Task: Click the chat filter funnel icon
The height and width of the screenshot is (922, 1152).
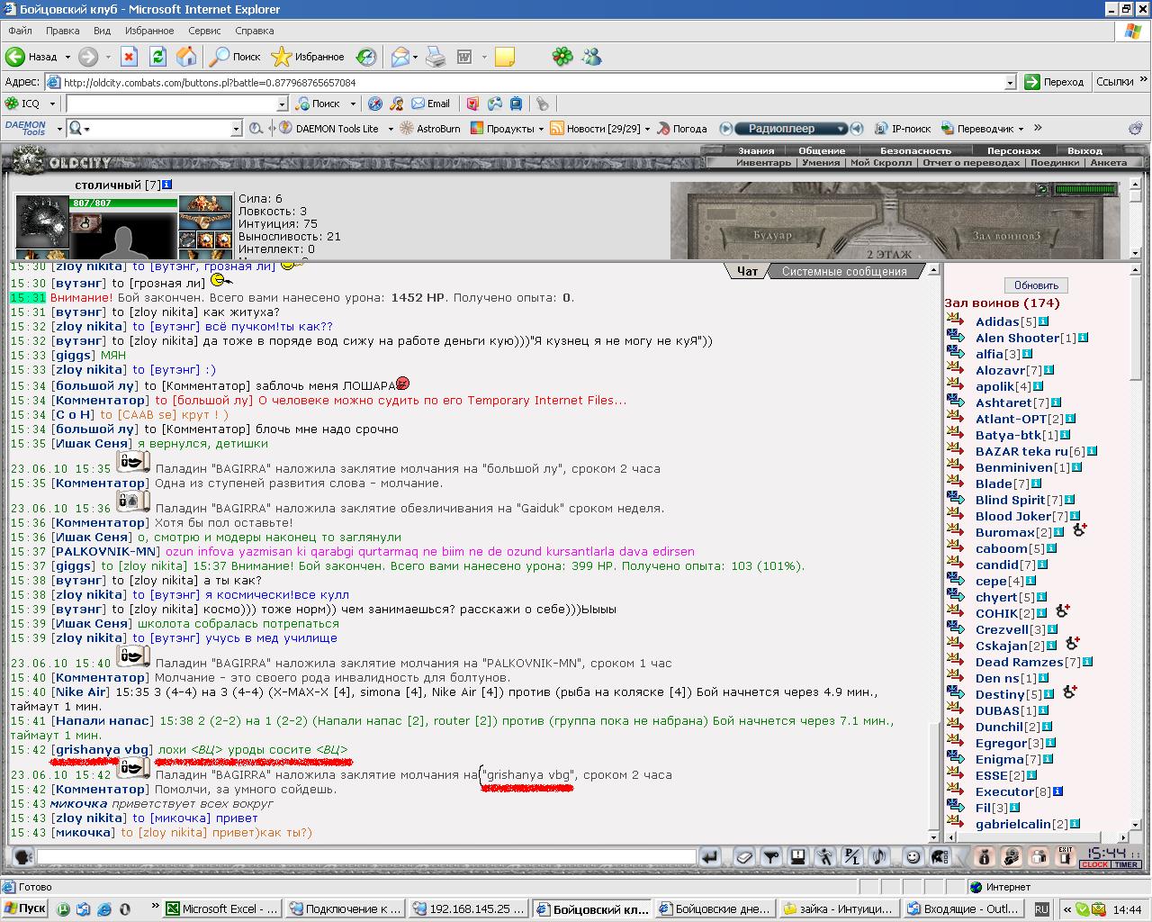Action: point(771,857)
